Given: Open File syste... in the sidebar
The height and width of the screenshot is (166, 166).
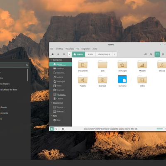Looking at the screenshot, I should (x=61, y=94).
